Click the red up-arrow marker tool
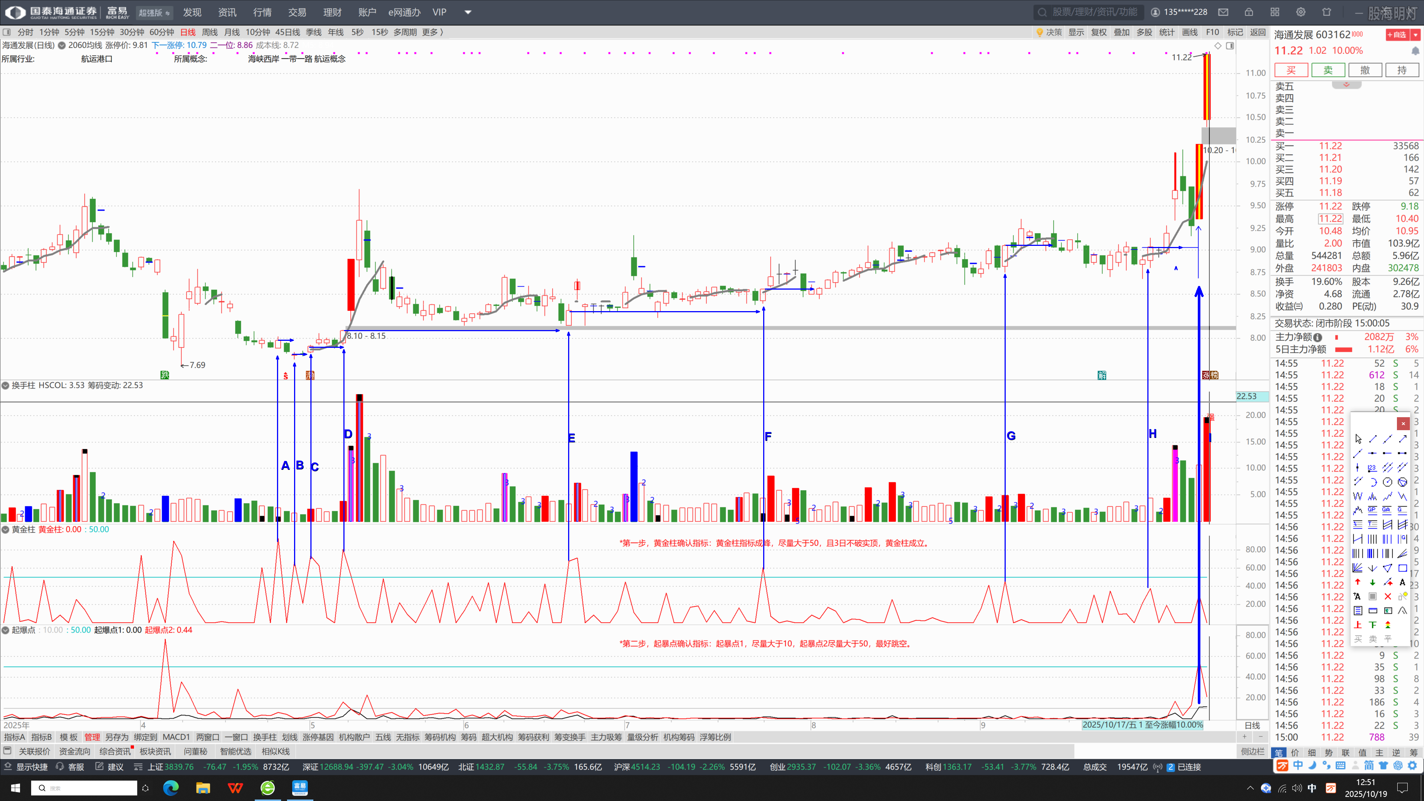Image resolution: width=1424 pixels, height=801 pixels. click(x=1358, y=582)
